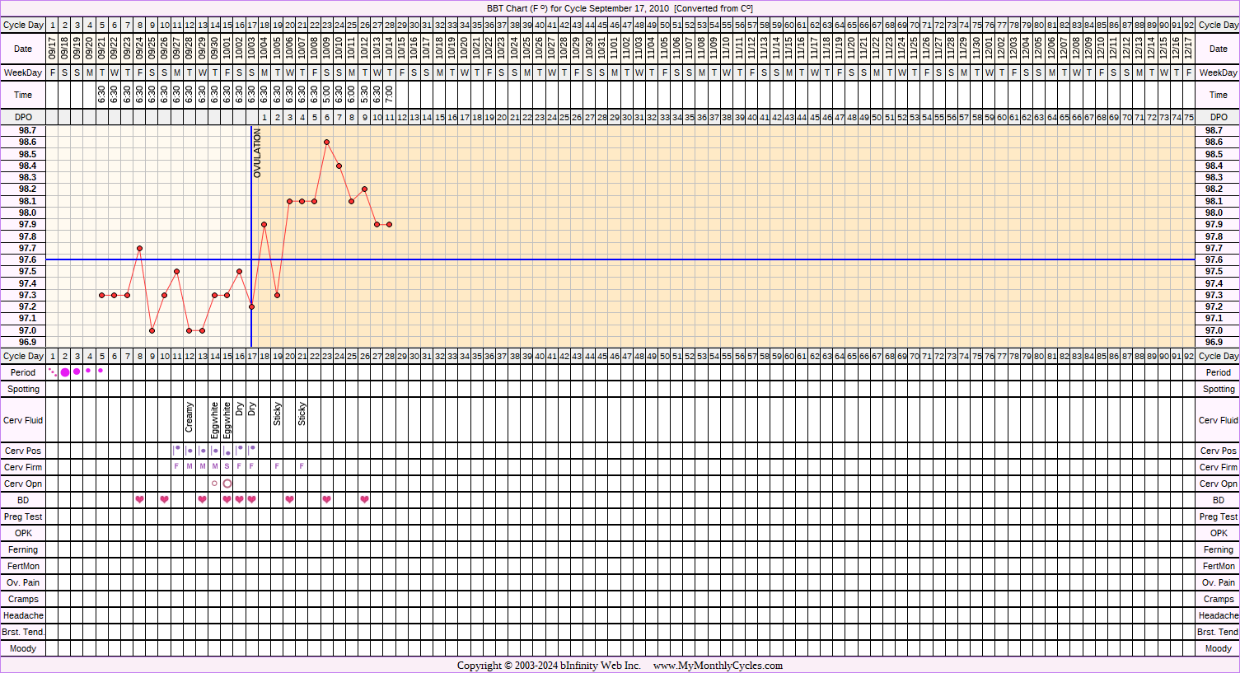Click the large Cerv Opn circle on day 15

(x=227, y=484)
